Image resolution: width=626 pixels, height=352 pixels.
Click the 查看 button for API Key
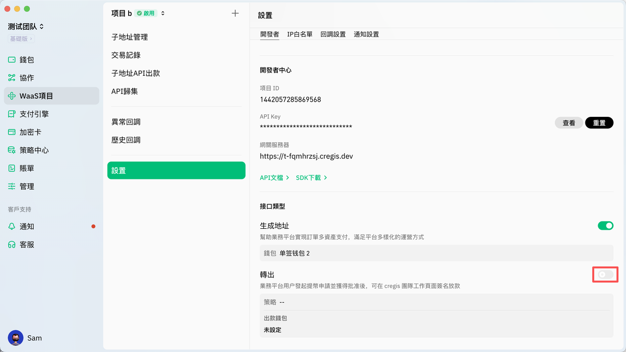569,123
